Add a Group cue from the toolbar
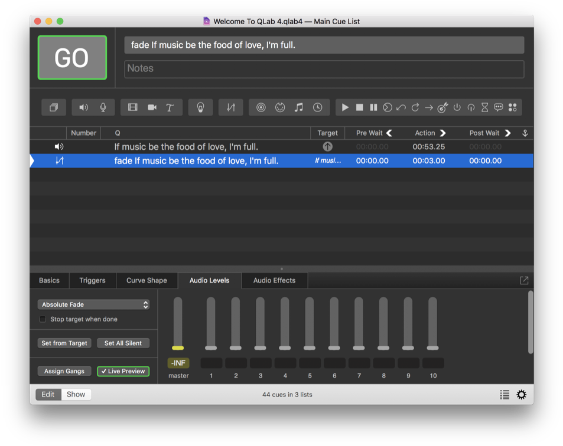 click(54, 107)
